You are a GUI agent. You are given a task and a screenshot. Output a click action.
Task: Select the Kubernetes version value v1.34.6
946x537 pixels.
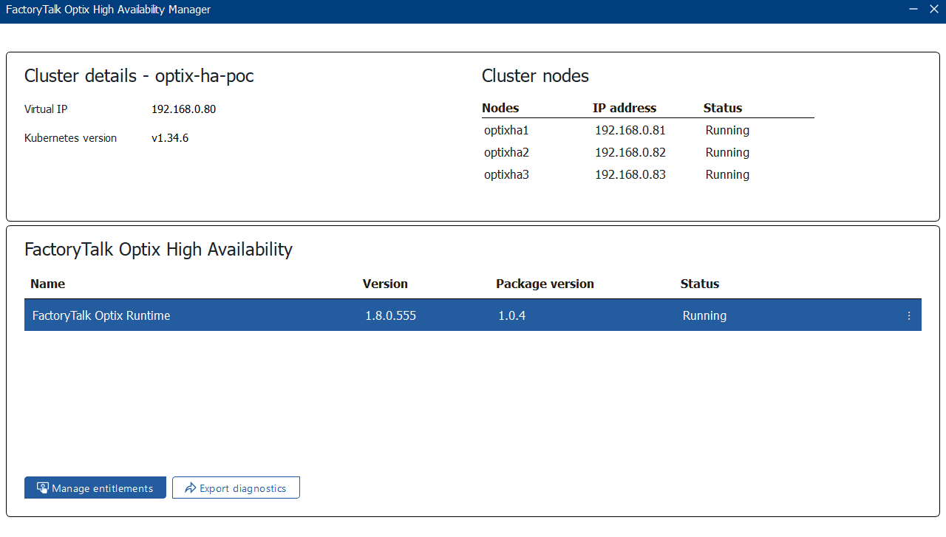click(170, 138)
